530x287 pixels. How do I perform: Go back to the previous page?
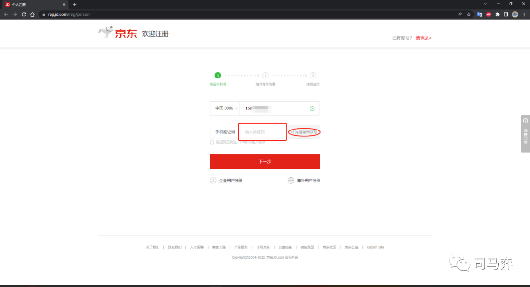(x=6, y=15)
